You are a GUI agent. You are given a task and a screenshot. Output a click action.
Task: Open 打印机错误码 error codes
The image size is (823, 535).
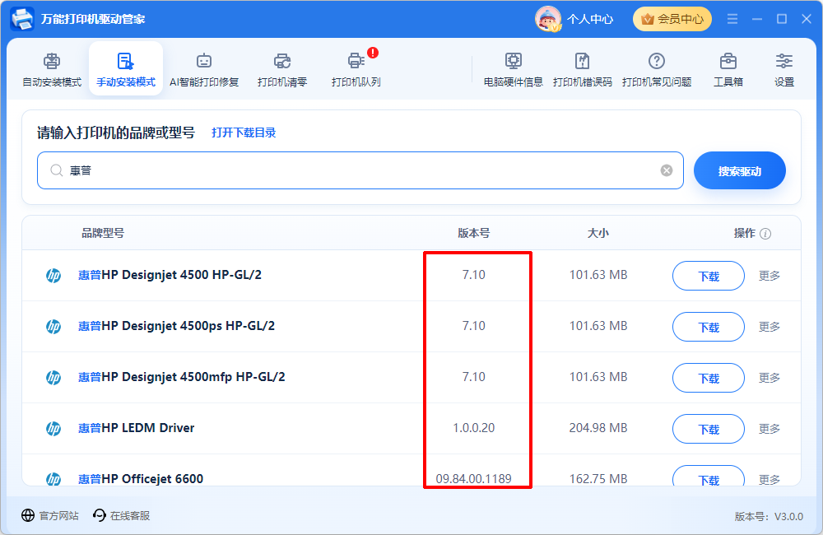coord(583,69)
